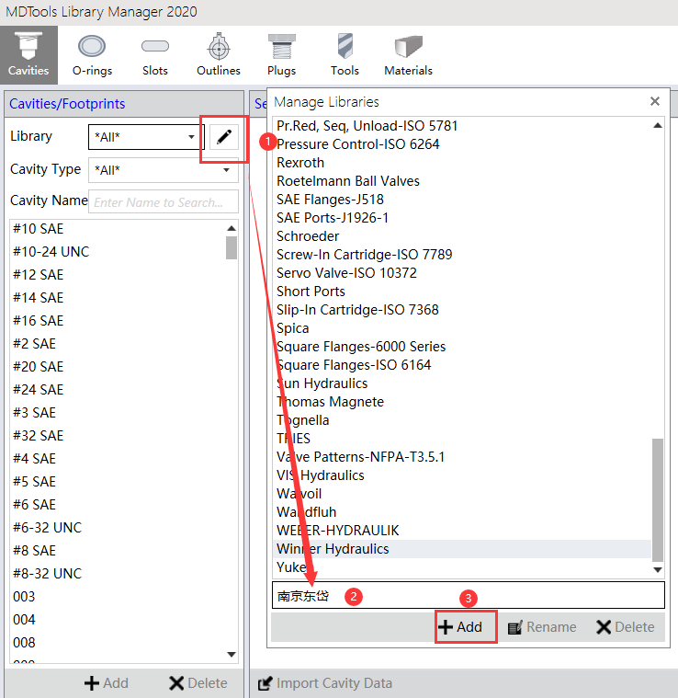This screenshot has width=678, height=698.
Task: Select '#8-32 UNC' cavity
Action: click(x=48, y=573)
